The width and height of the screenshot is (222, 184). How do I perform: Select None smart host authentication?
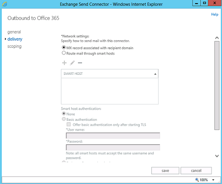pos(64,114)
